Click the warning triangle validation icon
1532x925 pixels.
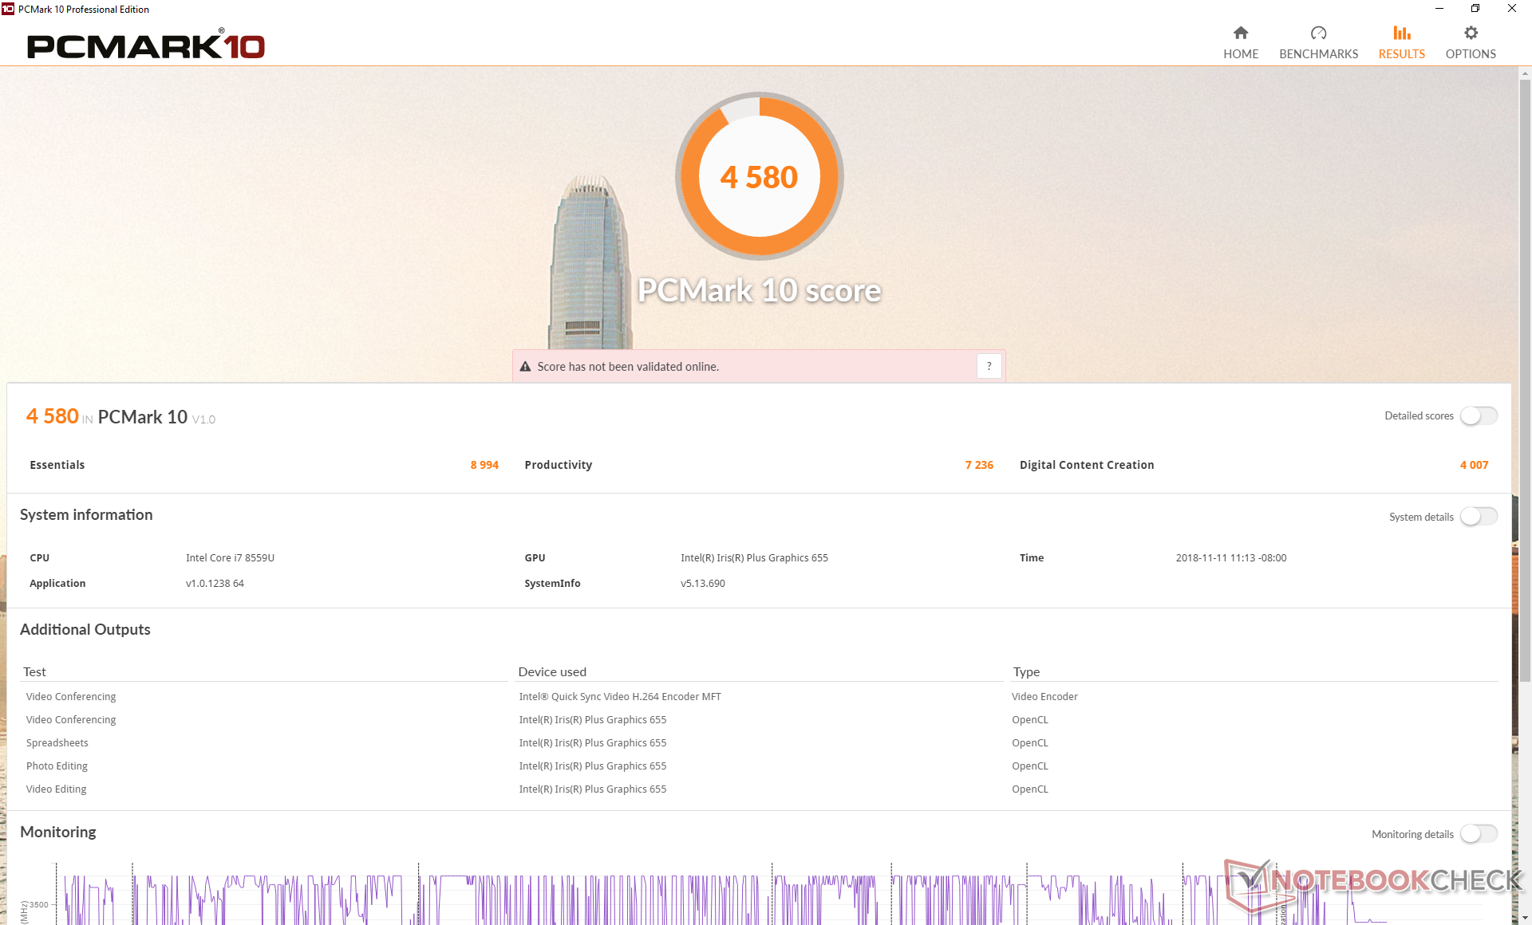[525, 367]
